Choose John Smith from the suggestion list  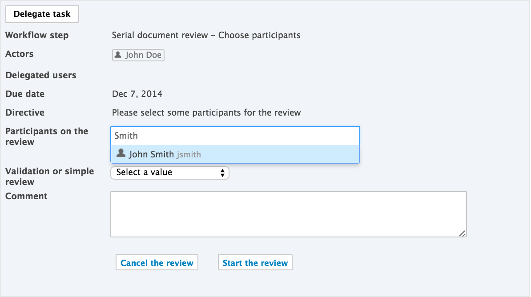coord(235,154)
